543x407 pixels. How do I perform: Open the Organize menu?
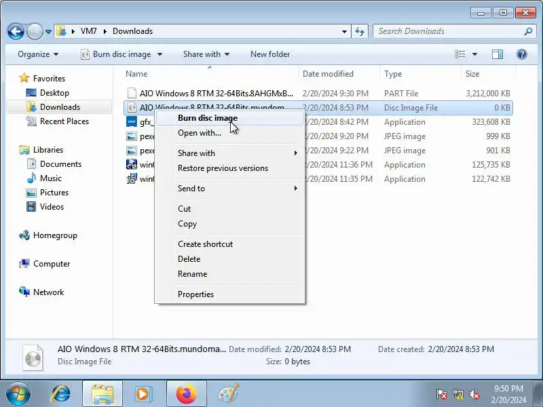[38, 54]
